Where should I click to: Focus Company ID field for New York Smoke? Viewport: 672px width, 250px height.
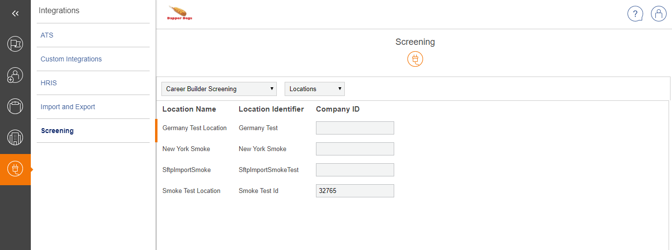pyautogui.click(x=355, y=149)
